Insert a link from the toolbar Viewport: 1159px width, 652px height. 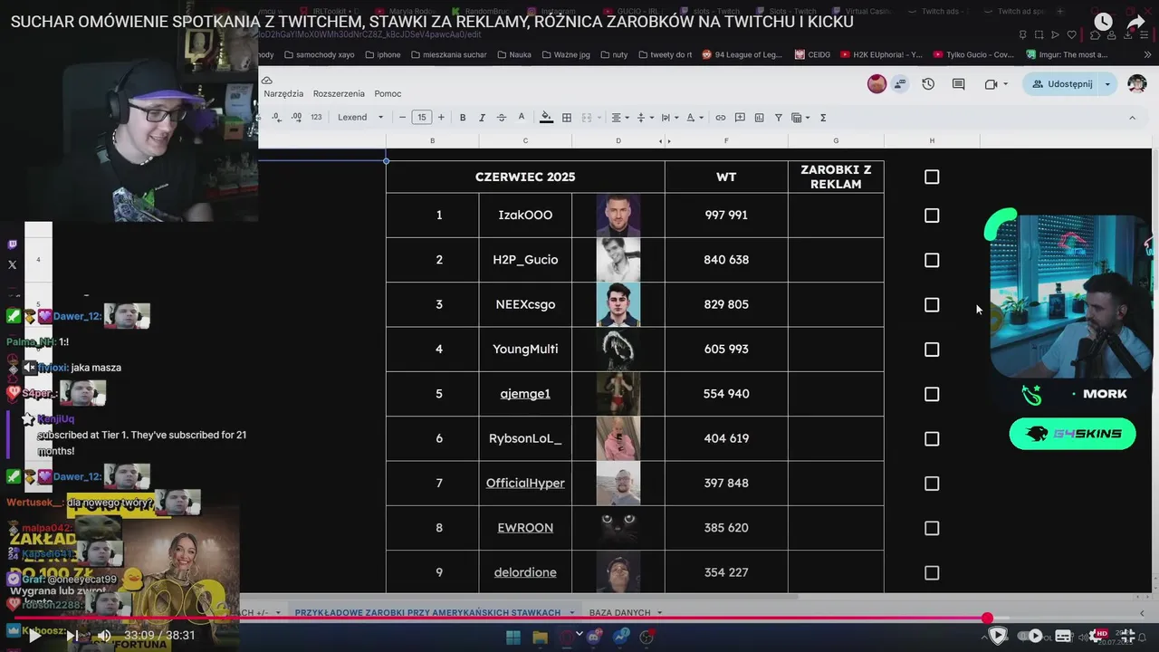pyautogui.click(x=721, y=118)
